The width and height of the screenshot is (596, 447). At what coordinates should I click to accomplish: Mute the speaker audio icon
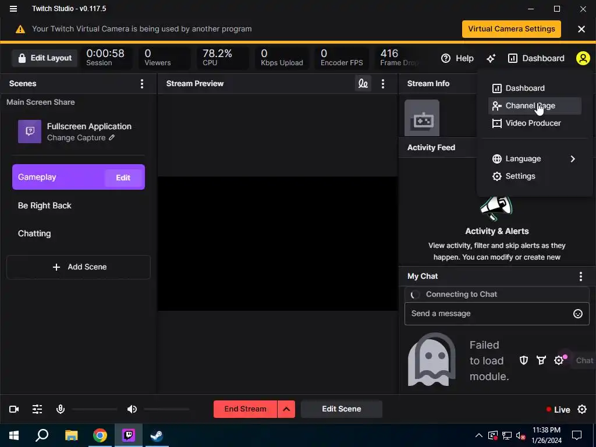[132, 409]
